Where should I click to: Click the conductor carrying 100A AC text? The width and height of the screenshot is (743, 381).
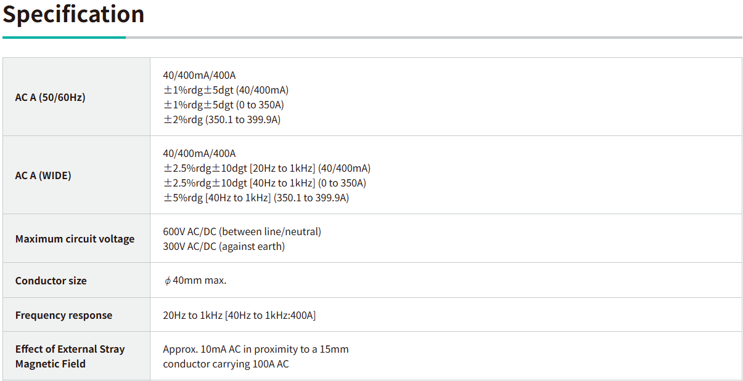coord(226,364)
